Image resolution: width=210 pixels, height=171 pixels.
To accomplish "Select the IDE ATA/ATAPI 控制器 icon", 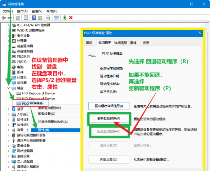I will click(14, 25).
